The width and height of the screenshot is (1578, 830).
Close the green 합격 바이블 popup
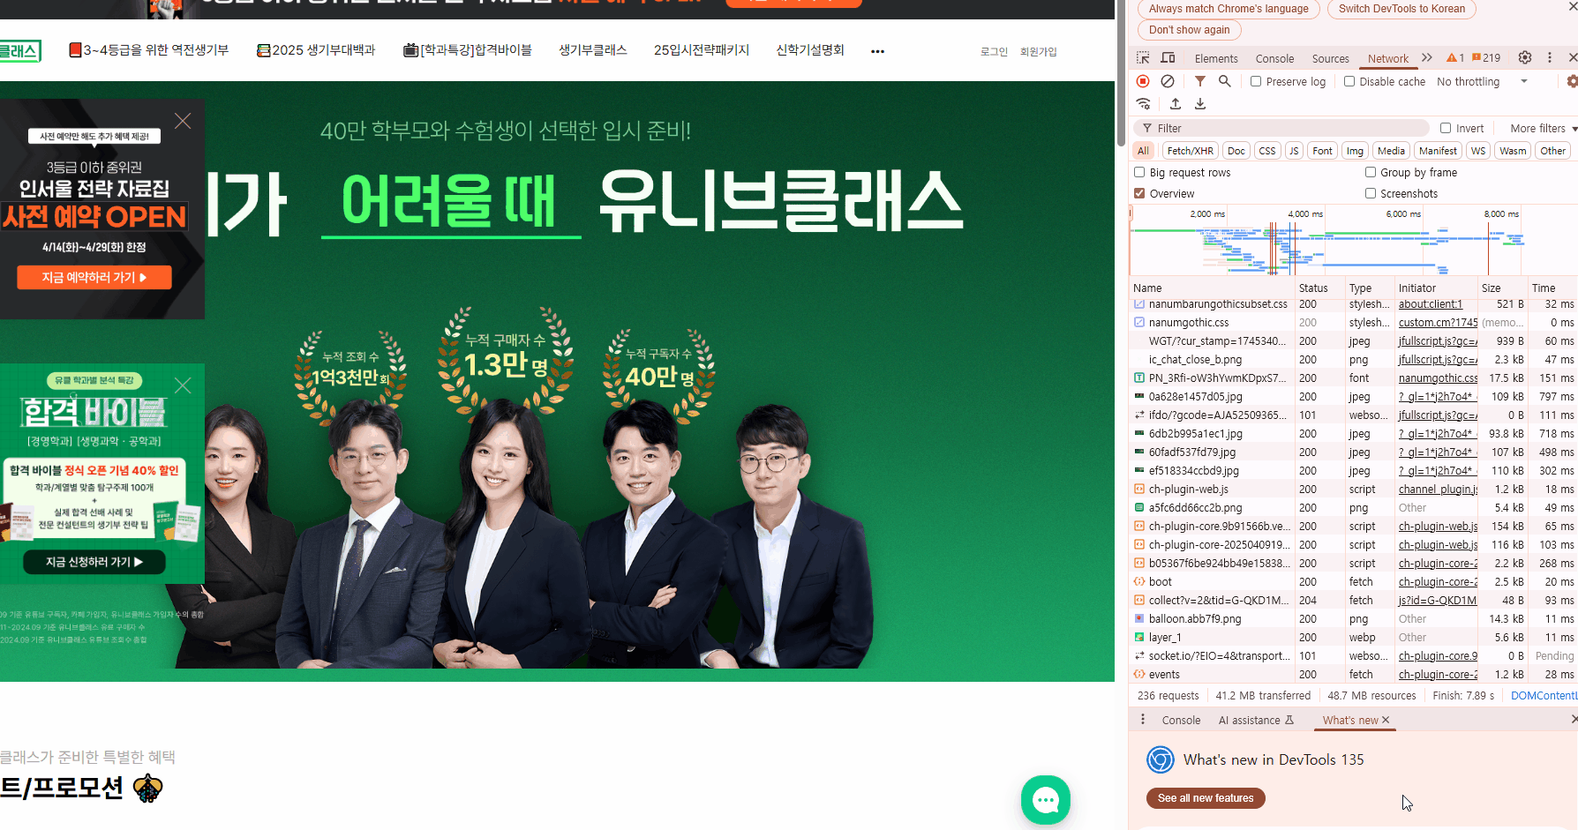click(183, 385)
